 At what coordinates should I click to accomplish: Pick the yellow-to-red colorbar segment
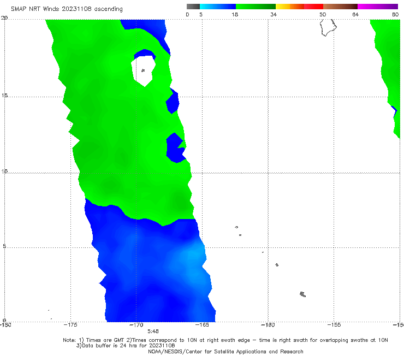click(299, 7)
